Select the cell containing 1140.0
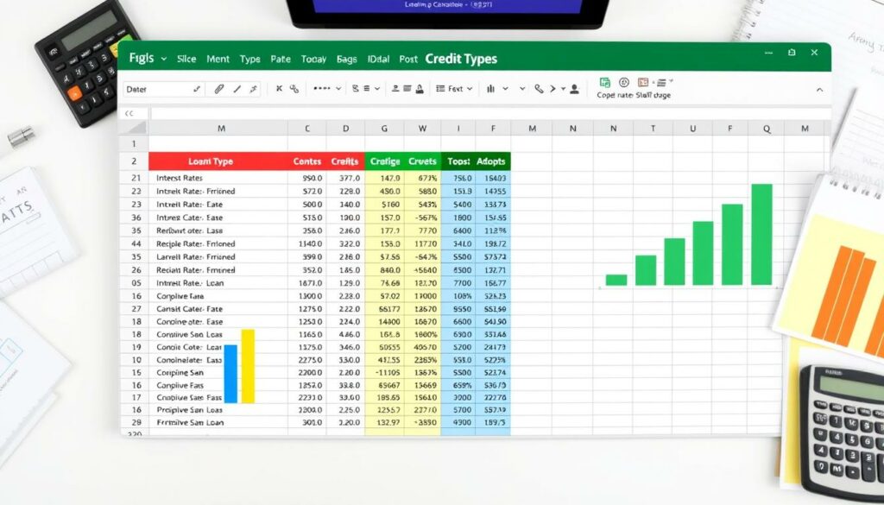884x505 pixels. (x=307, y=243)
